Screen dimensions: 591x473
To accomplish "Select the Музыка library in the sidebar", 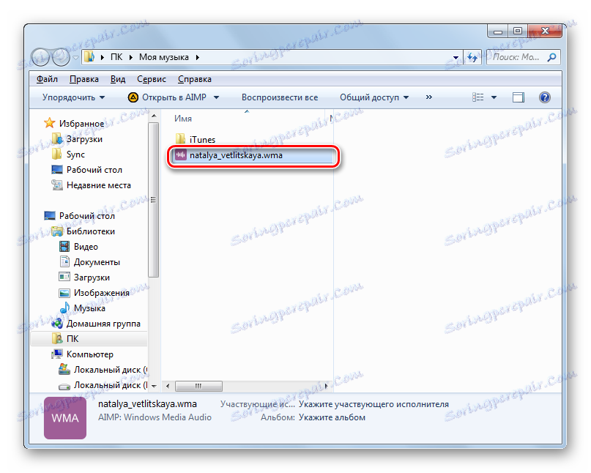I will pos(88,308).
